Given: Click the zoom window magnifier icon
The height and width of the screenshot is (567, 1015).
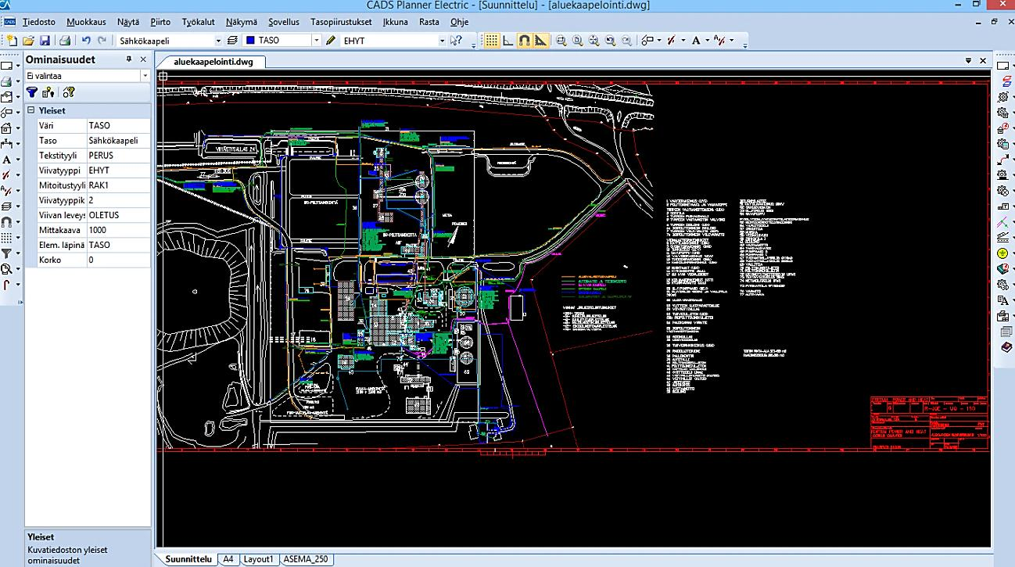Looking at the screenshot, I should 561,40.
